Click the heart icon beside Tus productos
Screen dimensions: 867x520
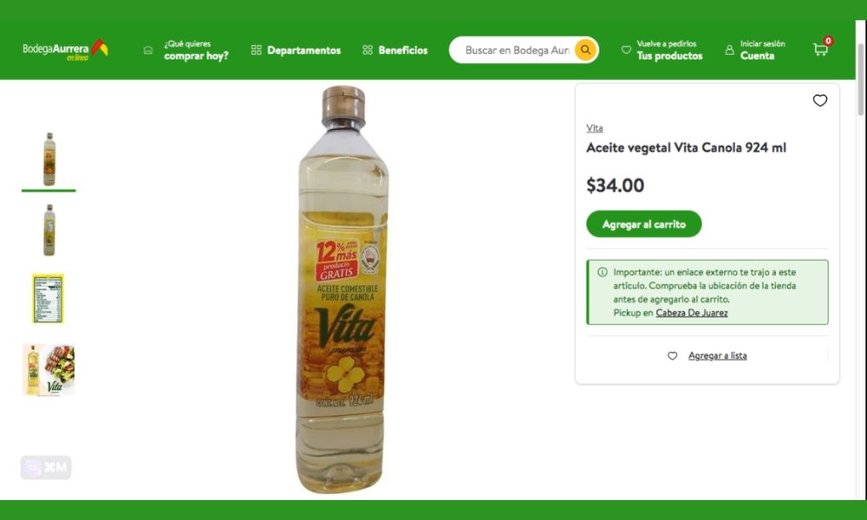626,50
